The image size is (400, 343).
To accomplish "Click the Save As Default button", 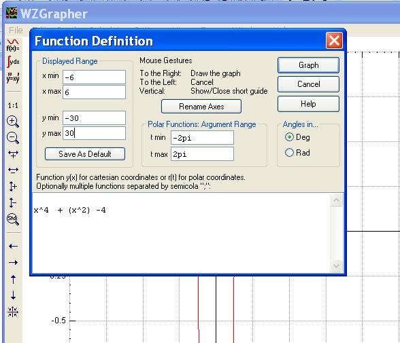I will pos(85,154).
